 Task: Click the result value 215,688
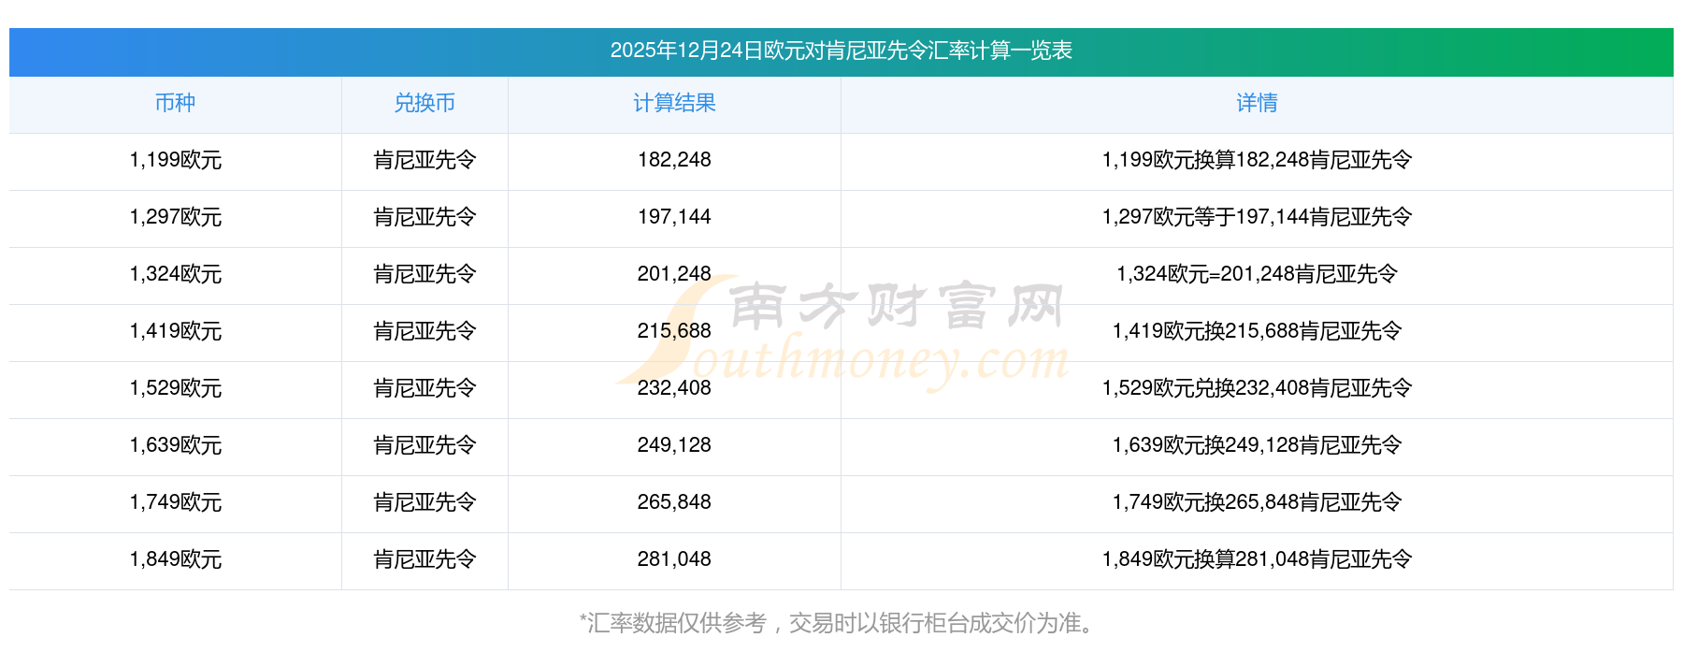[x=674, y=331]
